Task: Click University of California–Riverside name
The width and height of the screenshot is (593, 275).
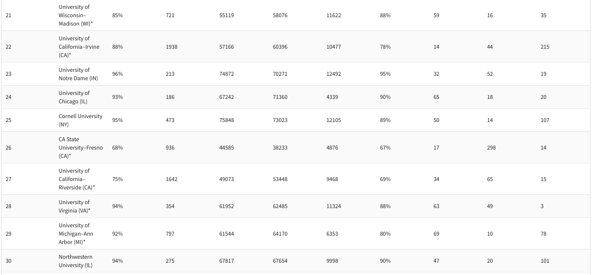Action: (77, 179)
